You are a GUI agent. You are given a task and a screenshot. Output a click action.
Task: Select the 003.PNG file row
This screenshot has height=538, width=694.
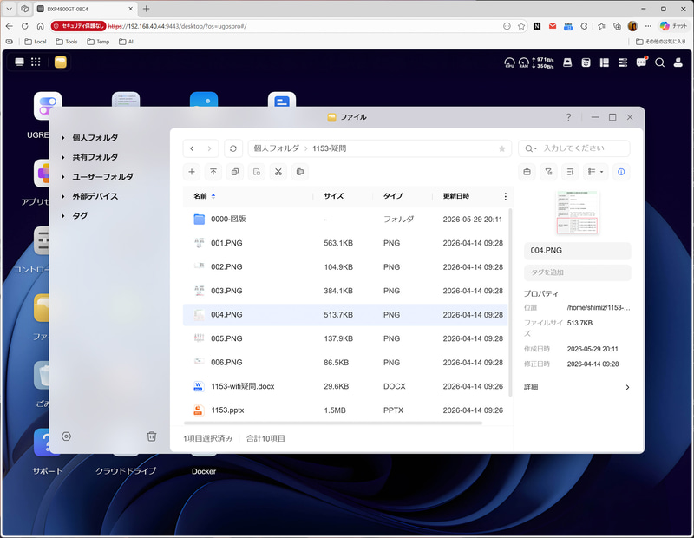(x=345, y=291)
